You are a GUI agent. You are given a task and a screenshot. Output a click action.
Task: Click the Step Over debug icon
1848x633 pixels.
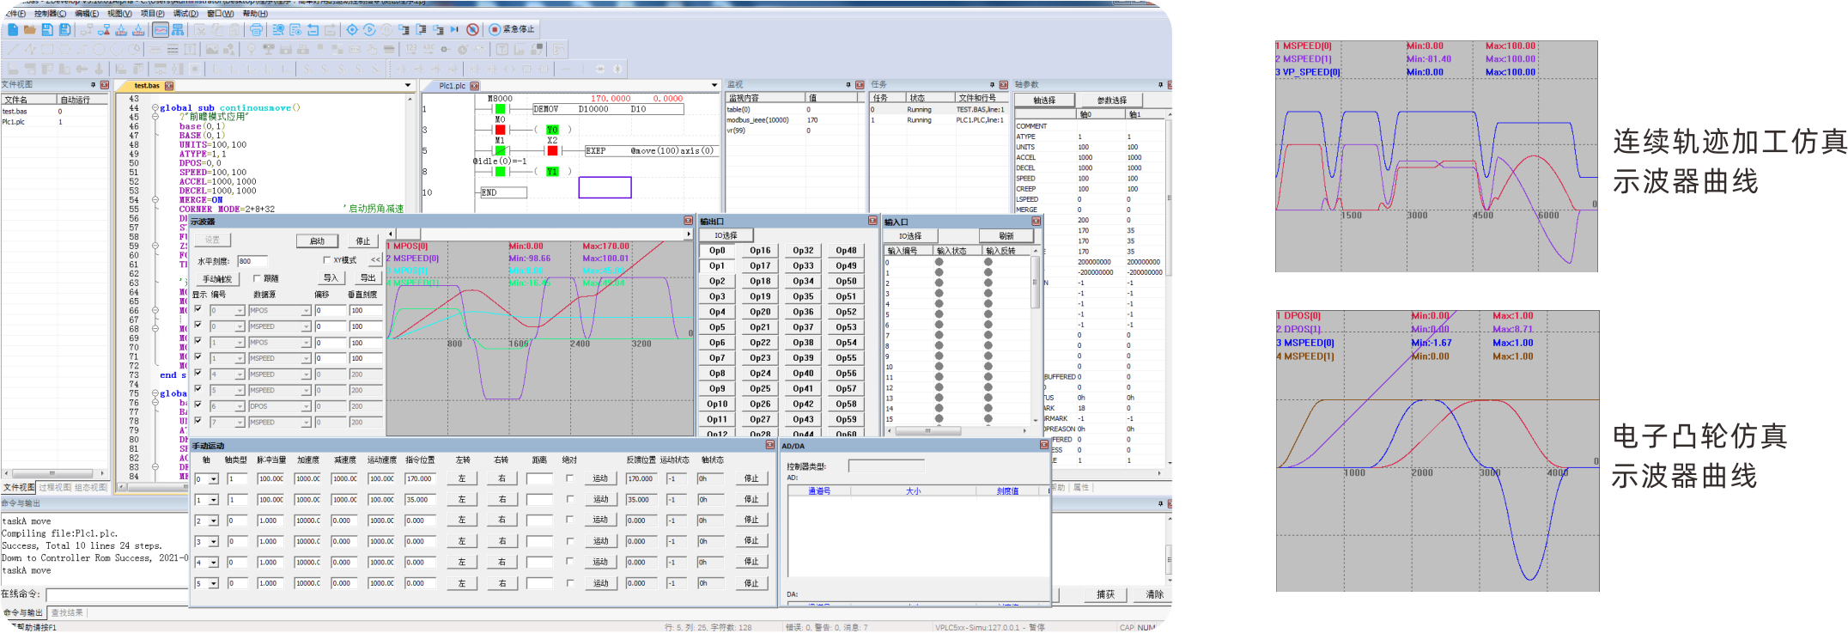421,29
